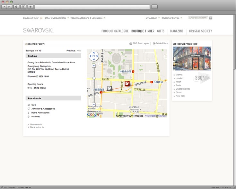Click the Jewellery & Accessories icon
The image size is (236, 189).
tap(29, 109)
